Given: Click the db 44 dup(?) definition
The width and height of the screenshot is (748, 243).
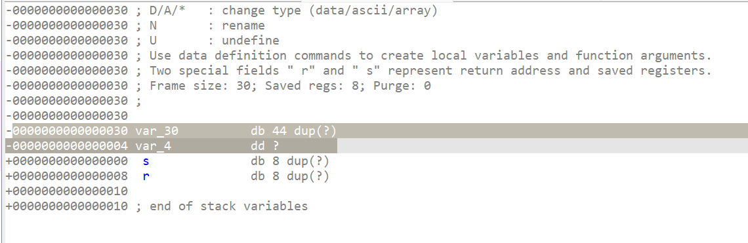Looking at the screenshot, I should pyautogui.click(x=293, y=131).
